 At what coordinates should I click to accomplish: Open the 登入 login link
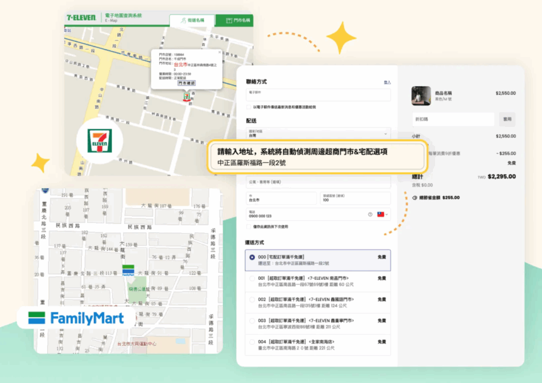coord(387,82)
